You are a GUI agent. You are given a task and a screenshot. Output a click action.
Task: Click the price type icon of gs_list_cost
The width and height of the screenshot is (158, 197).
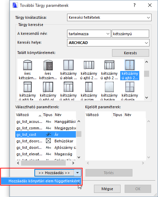pos(48,135)
